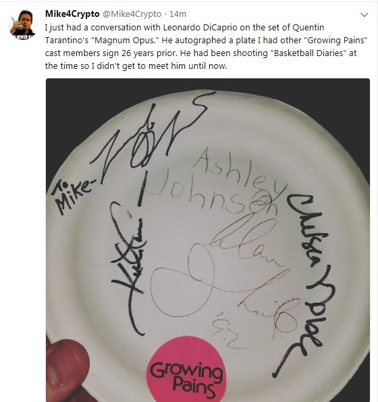Visit the @Mike4Crypto handle link

(132, 14)
